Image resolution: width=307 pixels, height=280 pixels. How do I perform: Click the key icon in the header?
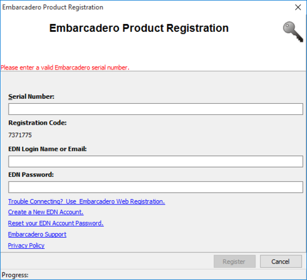293,32
